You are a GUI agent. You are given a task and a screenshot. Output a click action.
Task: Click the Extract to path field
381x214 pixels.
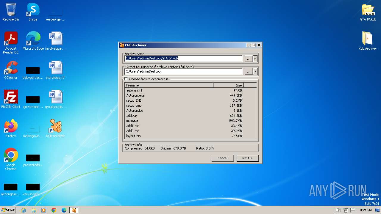pyautogui.click(x=183, y=72)
